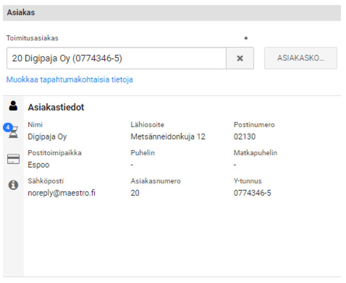The height and width of the screenshot is (283, 346).
Task: Select the Y-tunnus value 0774346-5
Action: 252,193
